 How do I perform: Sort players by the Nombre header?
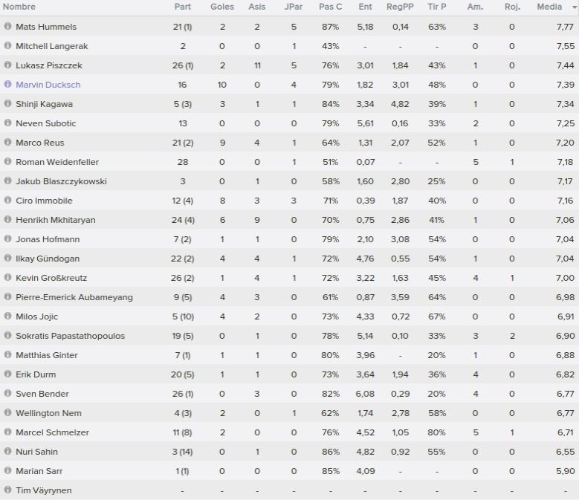pos(19,7)
